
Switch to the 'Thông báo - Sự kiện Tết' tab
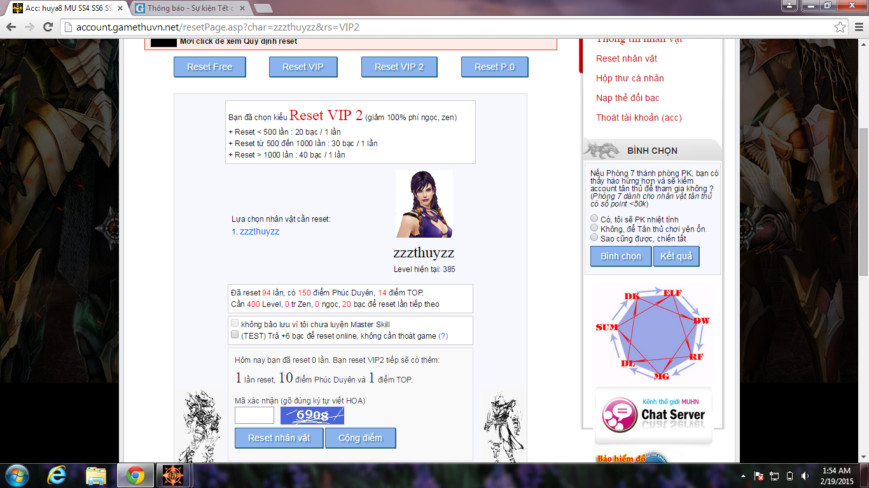pos(190,9)
